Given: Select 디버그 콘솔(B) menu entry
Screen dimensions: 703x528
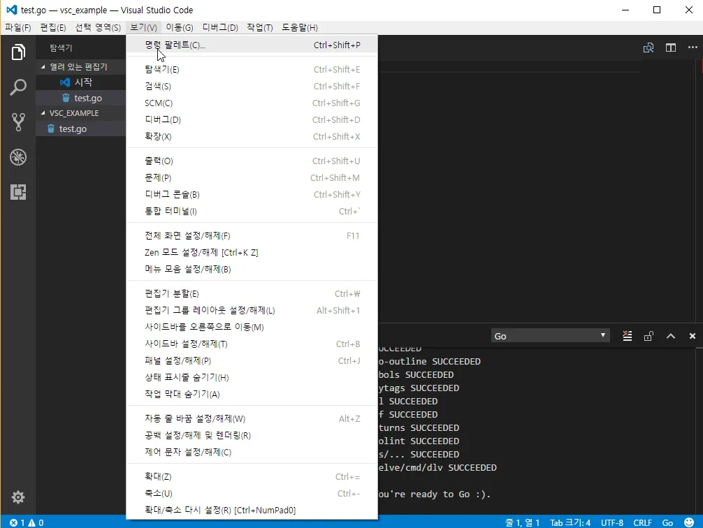Looking at the screenshot, I should [x=252, y=195].
